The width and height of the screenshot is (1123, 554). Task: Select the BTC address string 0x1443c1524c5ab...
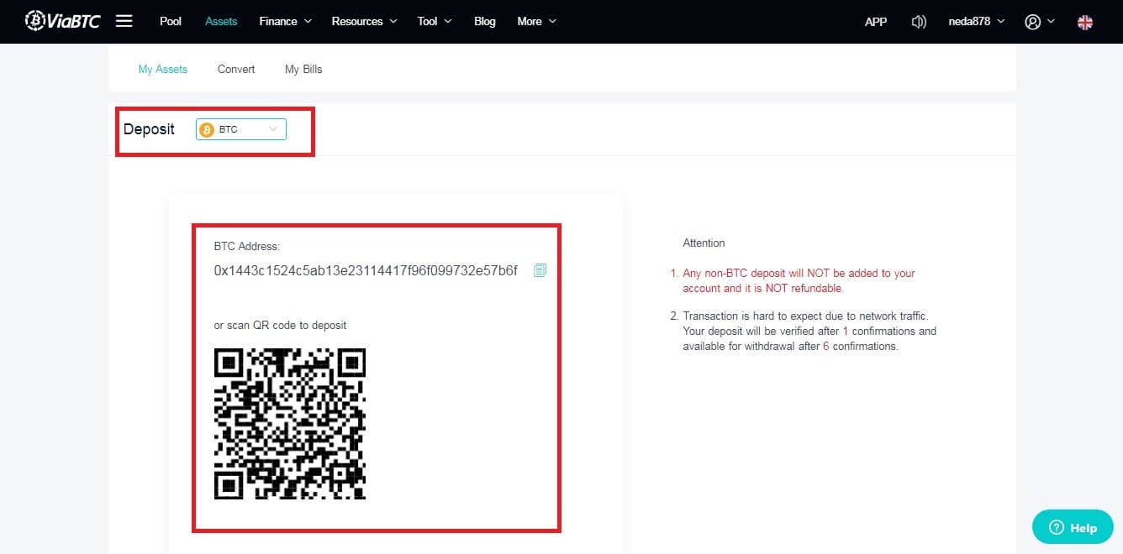(366, 270)
